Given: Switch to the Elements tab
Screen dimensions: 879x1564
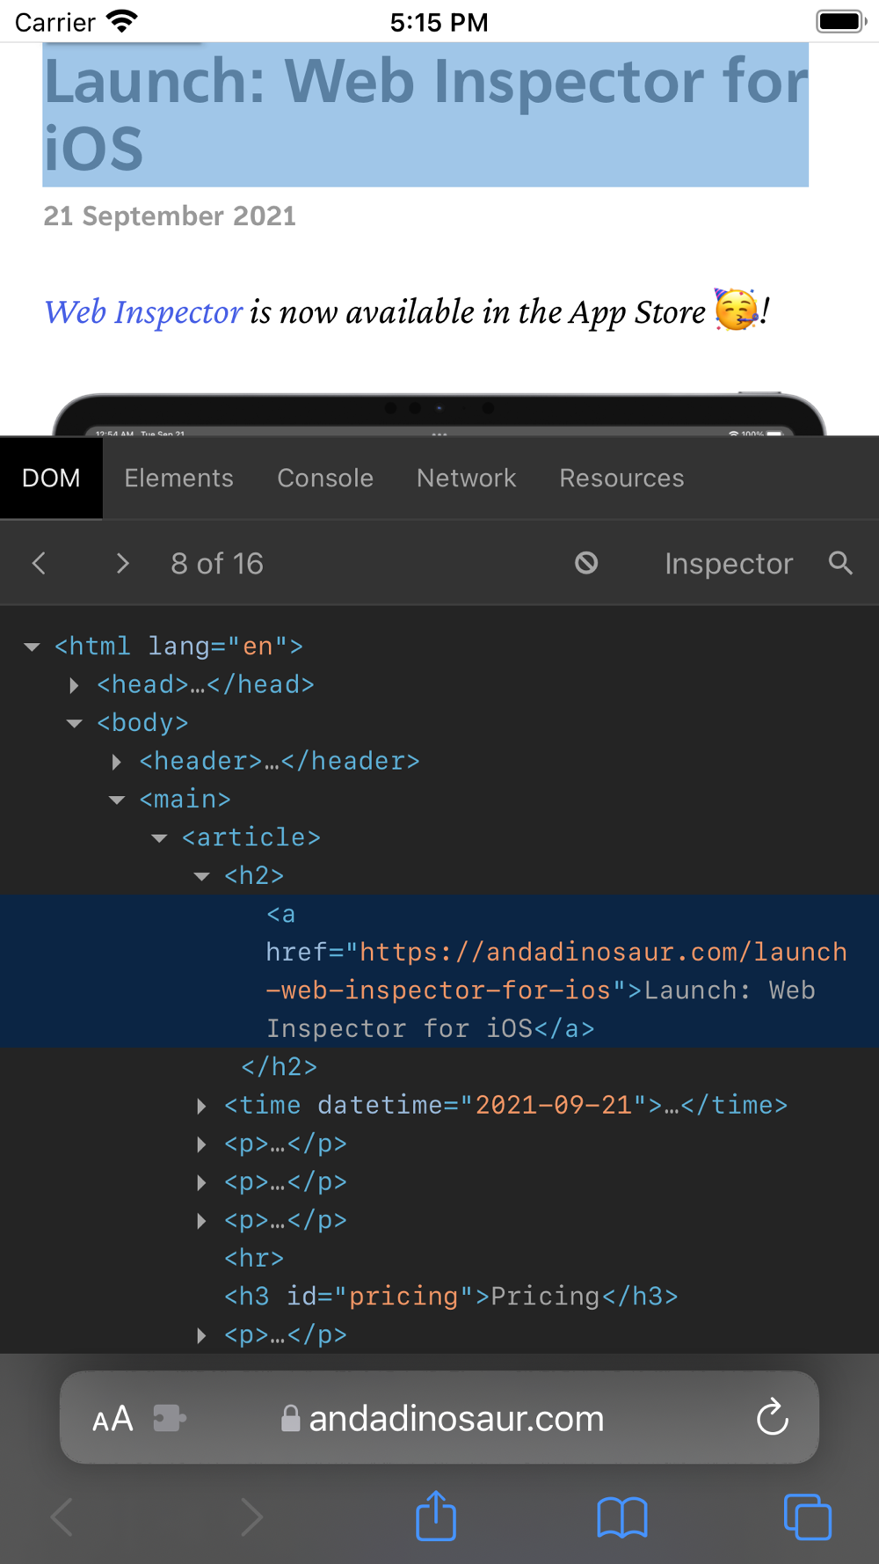Looking at the screenshot, I should tap(178, 478).
